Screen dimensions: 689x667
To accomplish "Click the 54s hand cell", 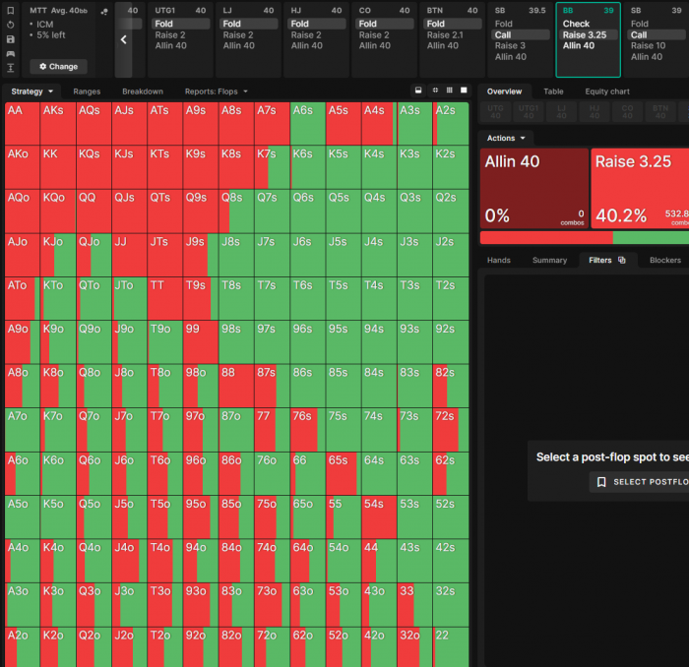I will (x=379, y=516).
